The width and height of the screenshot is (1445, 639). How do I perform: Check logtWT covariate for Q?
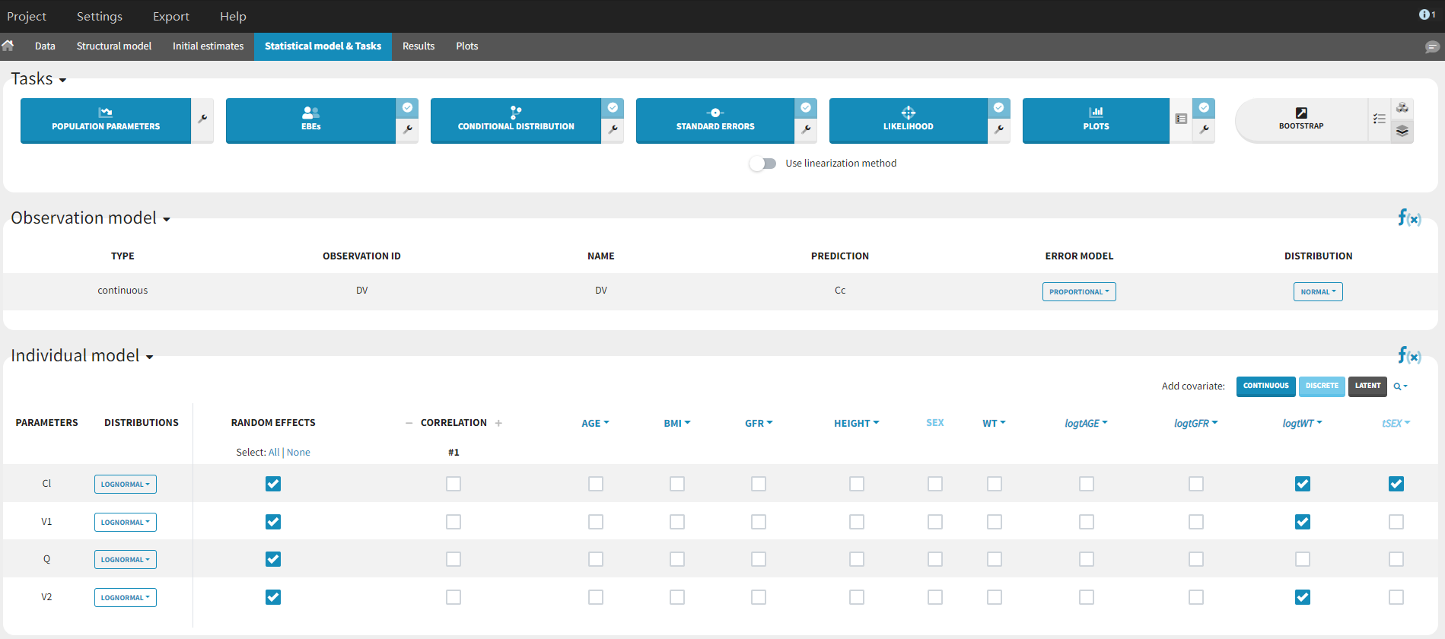click(1303, 559)
